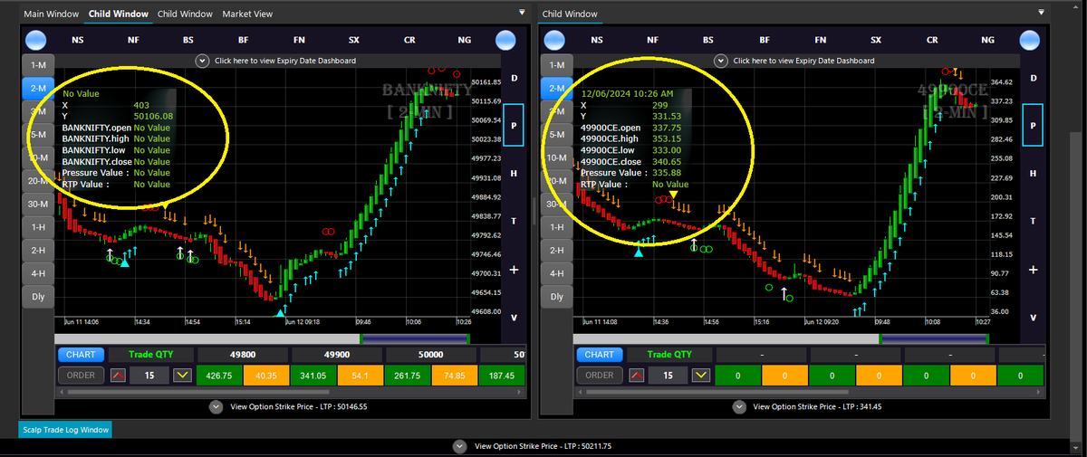The height and width of the screenshot is (457, 1087).
Task: Click the V icon beside right chart
Action: 1033,318
